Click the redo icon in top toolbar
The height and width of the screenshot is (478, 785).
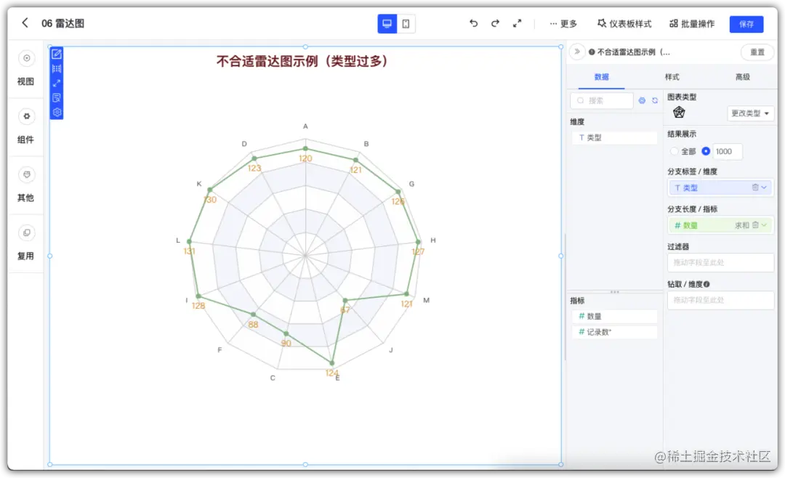[x=495, y=23]
